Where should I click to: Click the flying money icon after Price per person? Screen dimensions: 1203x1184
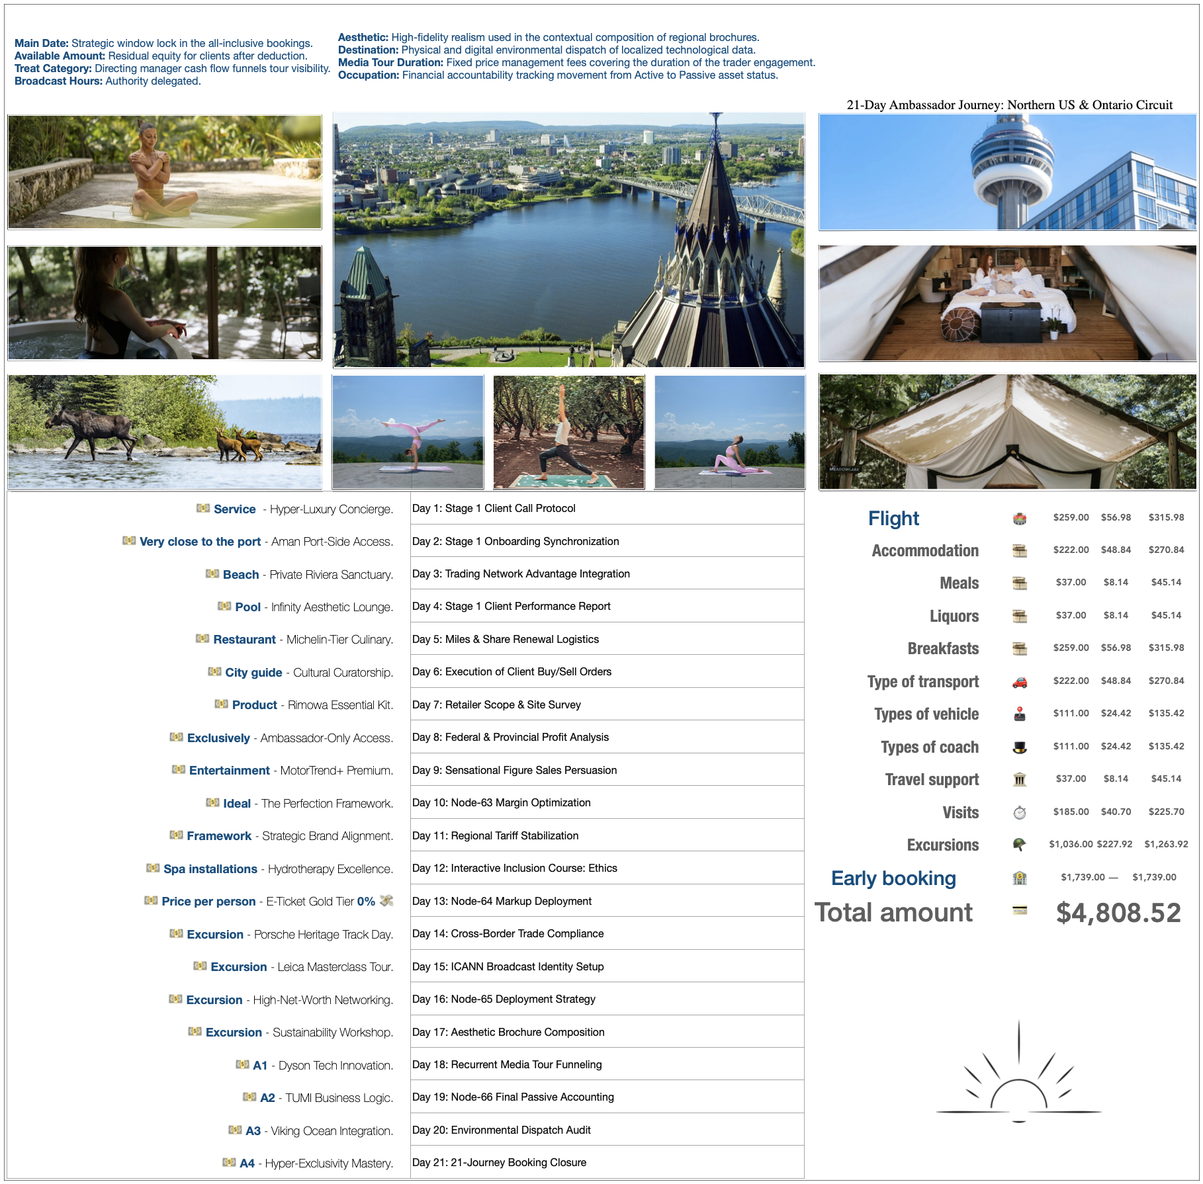[387, 901]
